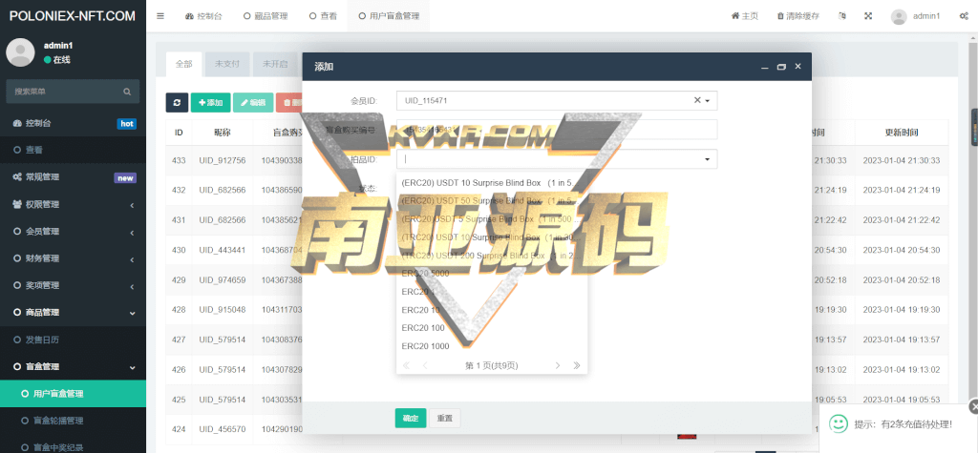Dismiss the recharge pending notification
Image resolution: width=978 pixels, height=453 pixels.
(x=973, y=407)
